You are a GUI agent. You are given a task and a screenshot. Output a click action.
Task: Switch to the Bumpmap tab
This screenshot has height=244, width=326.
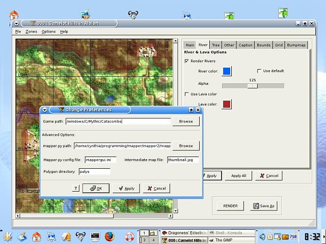click(296, 45)
